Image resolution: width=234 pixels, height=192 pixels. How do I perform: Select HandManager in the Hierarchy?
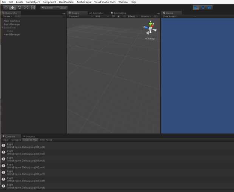coord(12,34)
